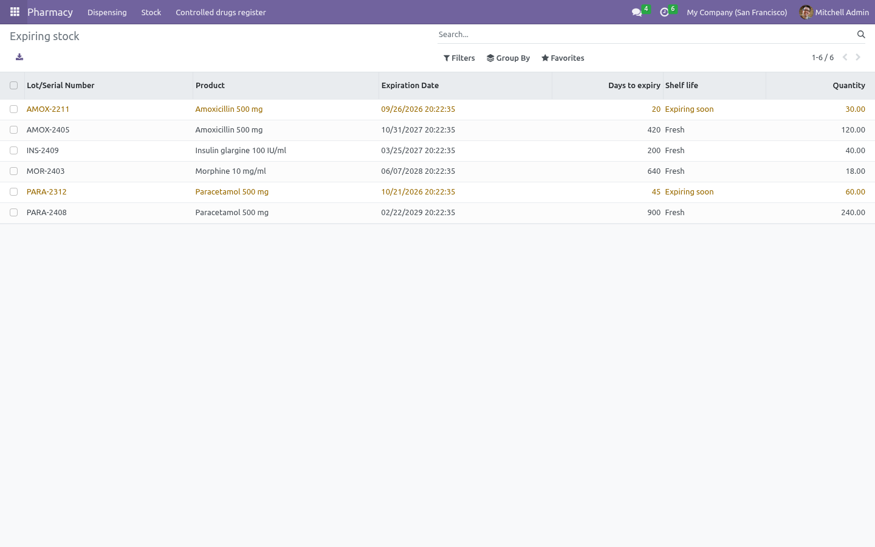Image resolution: width=875 pixels, height=547 pixels.
Task: Click the search magnifier icon
Action: [x=861, y=35]
